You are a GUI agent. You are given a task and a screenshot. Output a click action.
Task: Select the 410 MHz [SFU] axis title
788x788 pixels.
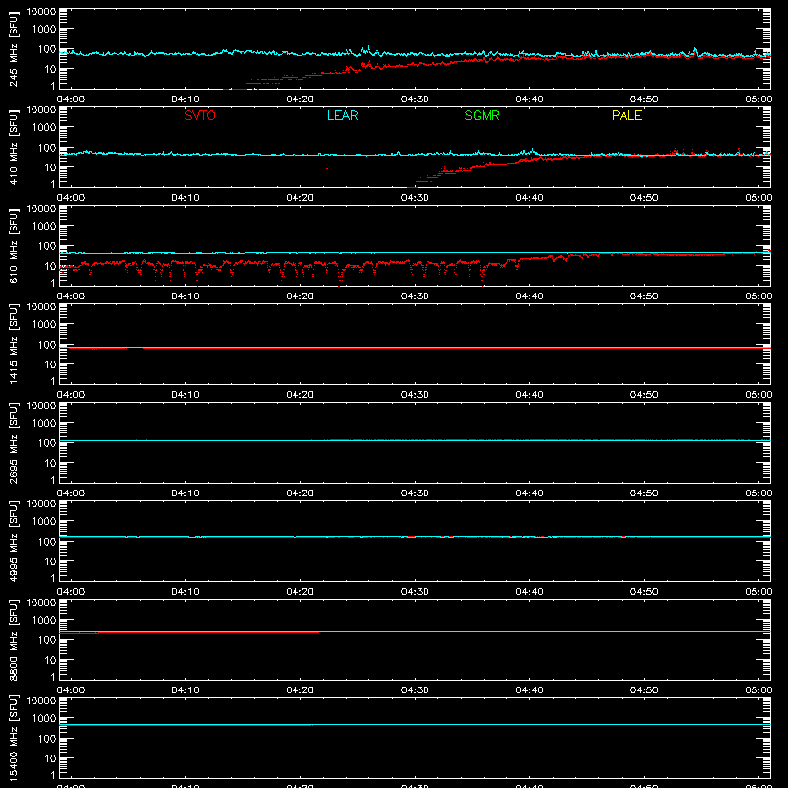click(x=13, y=147)
